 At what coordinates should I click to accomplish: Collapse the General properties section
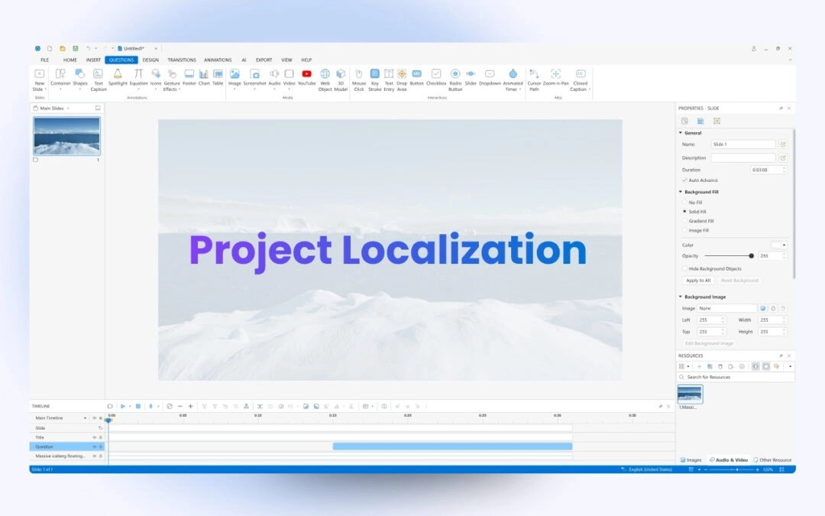681,133
